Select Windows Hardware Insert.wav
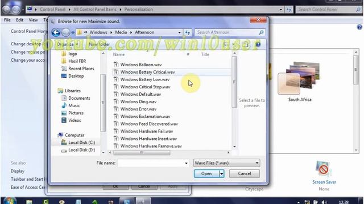 148,138
